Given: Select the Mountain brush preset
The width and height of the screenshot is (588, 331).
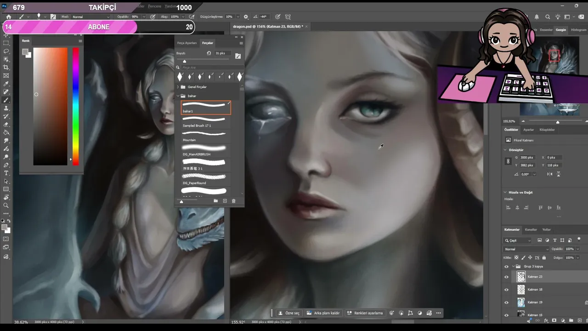Looking at the screenshot, I should coord(206,137).
